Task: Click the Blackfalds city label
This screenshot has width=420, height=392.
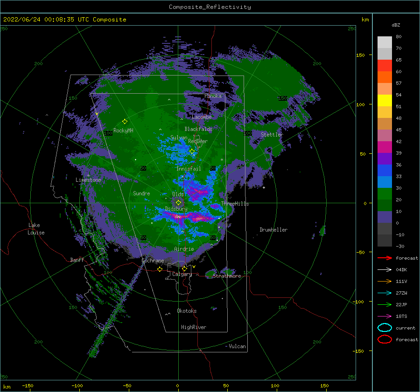Action: point(198,129)
